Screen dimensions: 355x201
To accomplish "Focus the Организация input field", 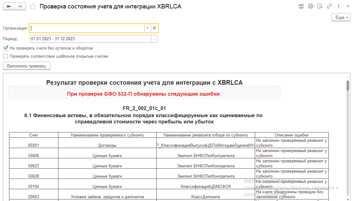I will click(x=87, y=28).
